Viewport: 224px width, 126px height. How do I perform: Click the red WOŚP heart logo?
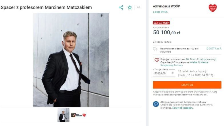(x=213, y=8)
